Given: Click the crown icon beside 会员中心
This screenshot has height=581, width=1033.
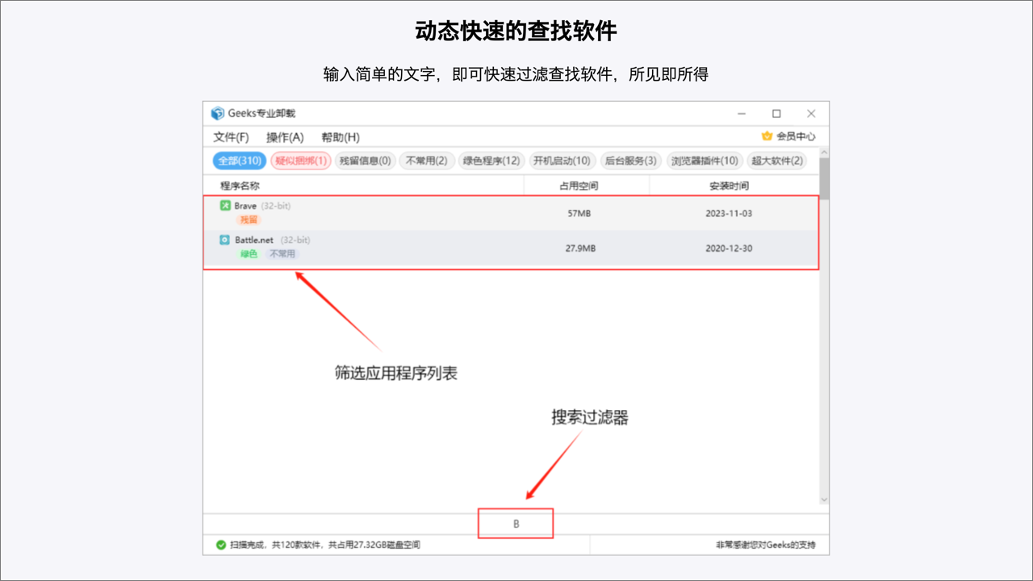Looking at the screenshot, I should click(x=767, y=136).
